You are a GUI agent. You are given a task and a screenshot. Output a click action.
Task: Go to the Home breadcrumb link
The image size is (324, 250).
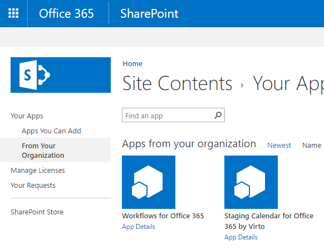[x=132, y=64]
